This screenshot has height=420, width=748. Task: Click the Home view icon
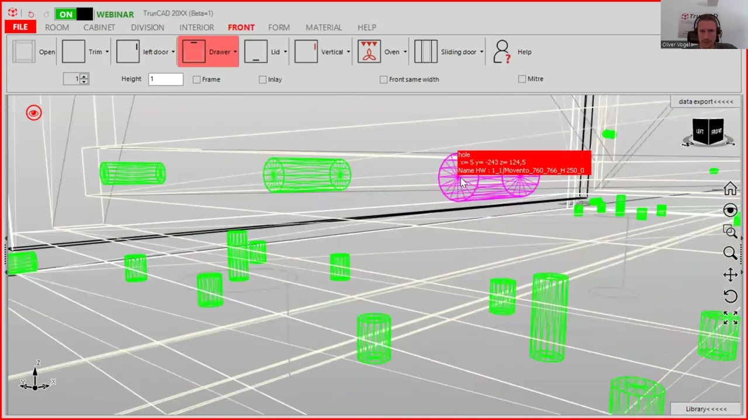(730, 189)
